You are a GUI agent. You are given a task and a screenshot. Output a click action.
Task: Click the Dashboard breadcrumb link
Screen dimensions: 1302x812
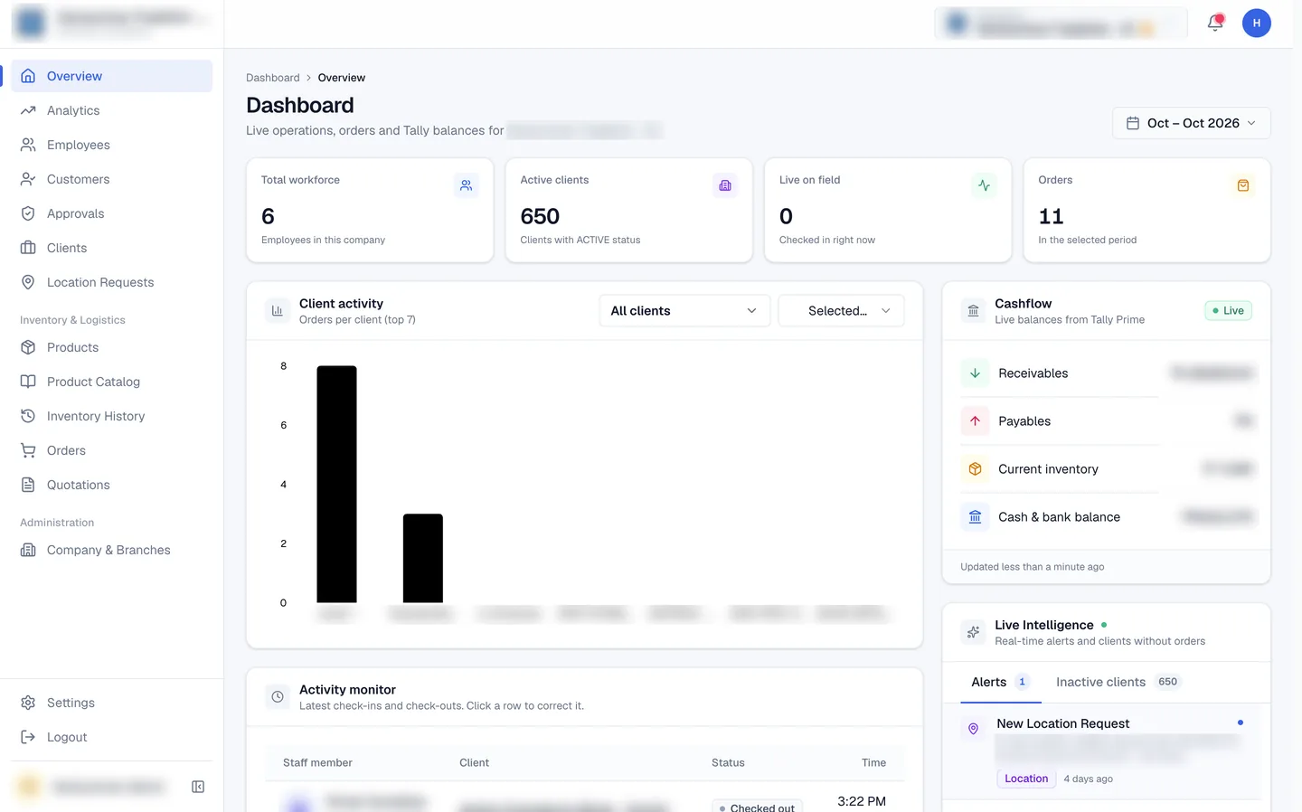273,78
